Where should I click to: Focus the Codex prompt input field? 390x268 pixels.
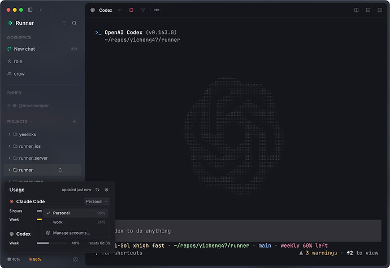click(233, 231)
